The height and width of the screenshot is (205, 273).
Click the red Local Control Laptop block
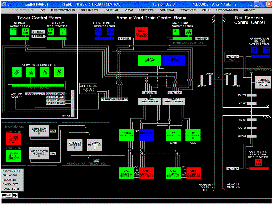coord(142,34)
